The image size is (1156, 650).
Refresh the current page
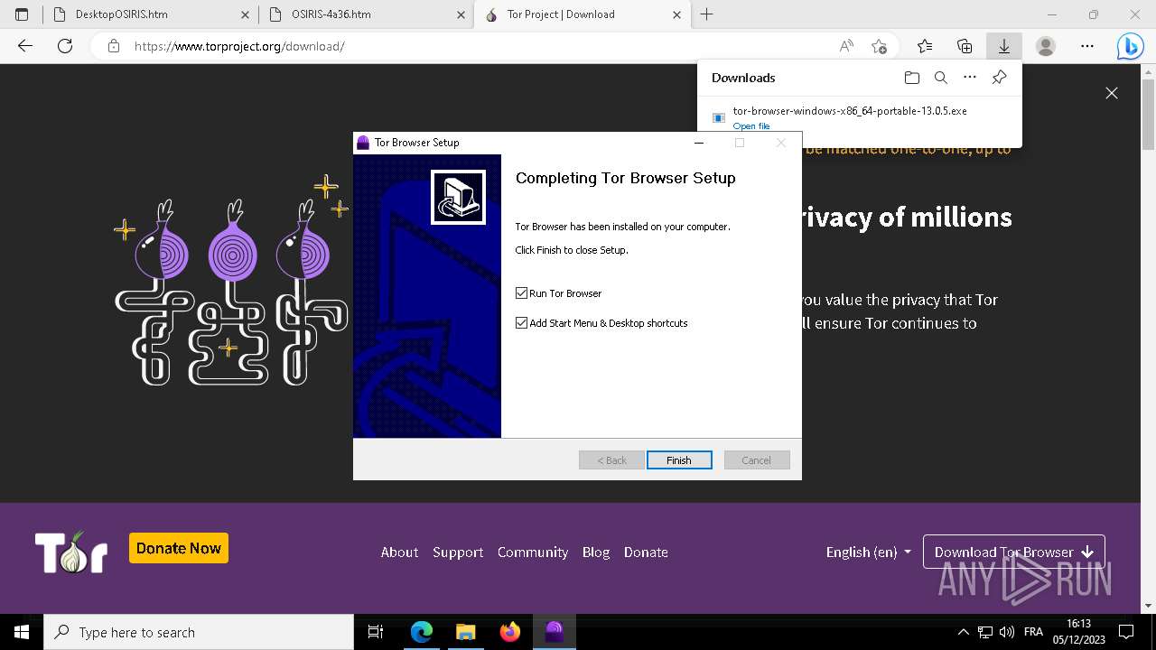65,46
